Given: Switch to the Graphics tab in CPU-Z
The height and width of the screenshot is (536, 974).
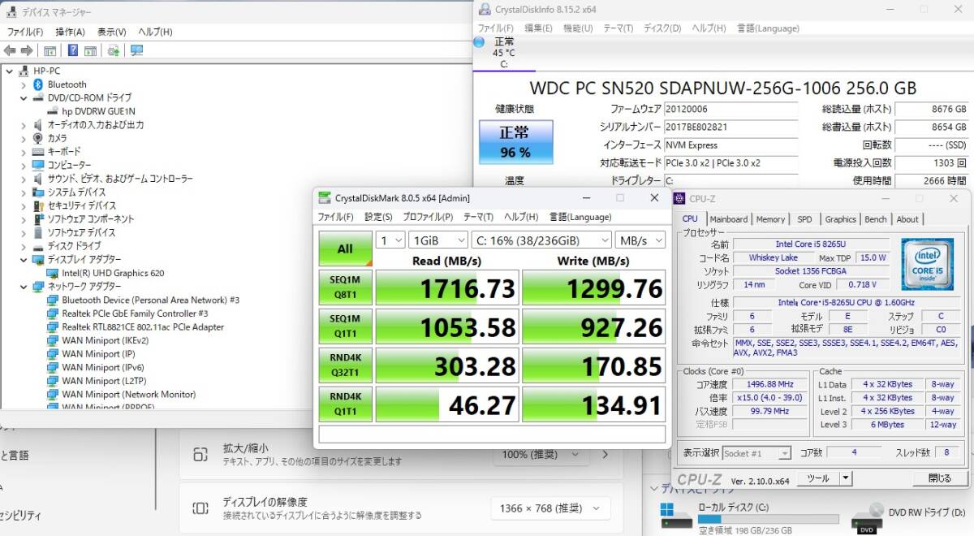Looking at the screenshot, I should click(840, 219).
